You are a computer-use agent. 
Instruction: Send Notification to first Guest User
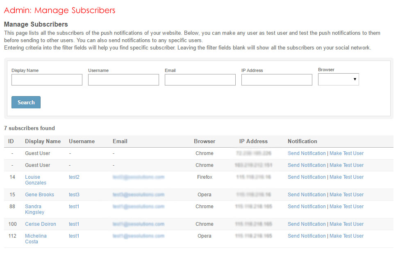pyautogui.click(x=307, y=153)
